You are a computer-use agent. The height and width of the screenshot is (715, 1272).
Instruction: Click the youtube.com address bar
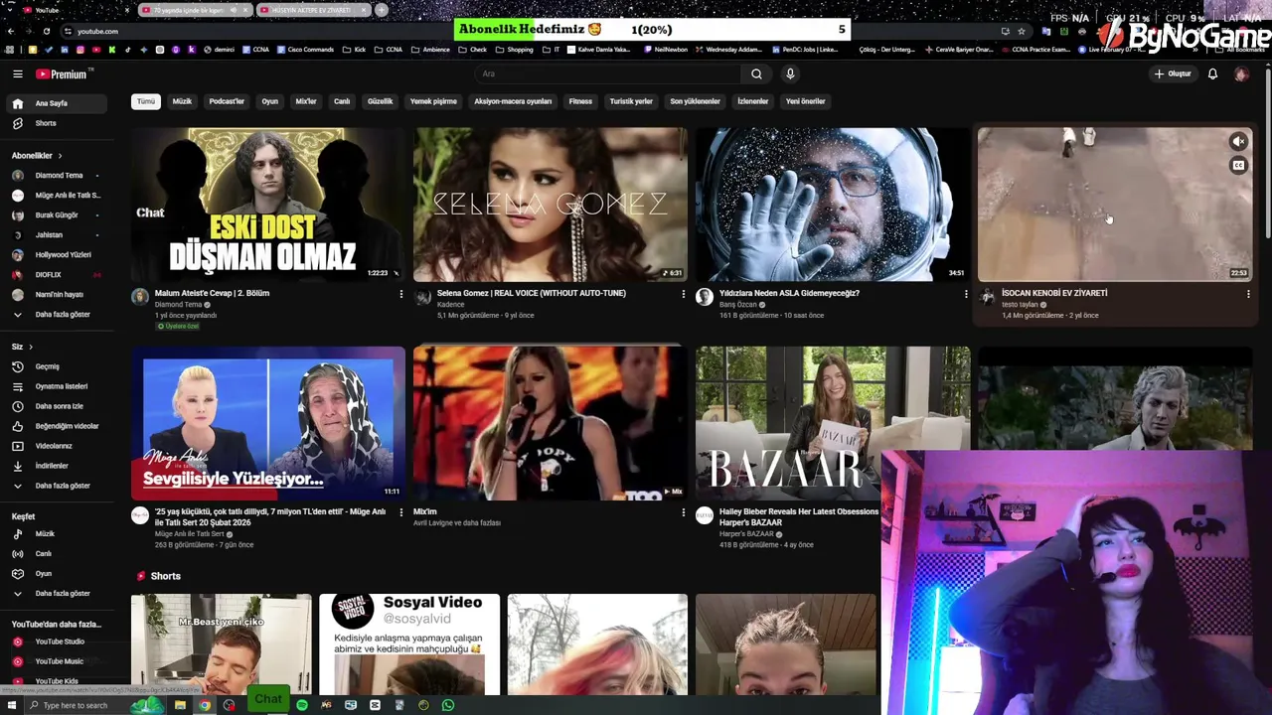[537, 31]
